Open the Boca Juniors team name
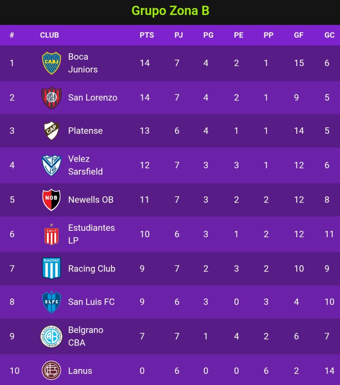The width and height of the screenshot is (340, 385). coord(83,63)
